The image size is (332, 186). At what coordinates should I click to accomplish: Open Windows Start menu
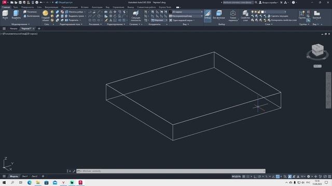point(4,182)
